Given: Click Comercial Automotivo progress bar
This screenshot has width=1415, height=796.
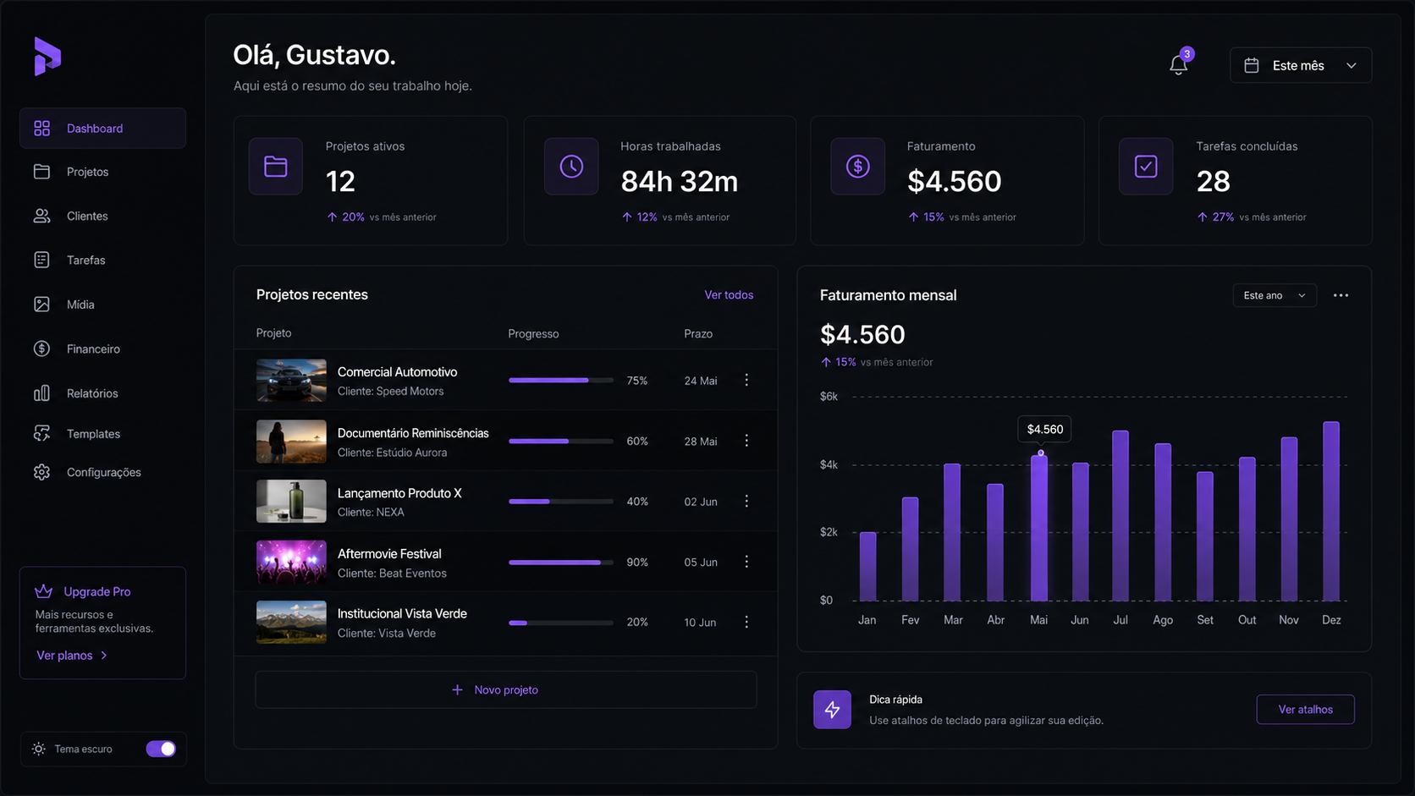Looking at the screenshot, I should click(x=561, y=381).
